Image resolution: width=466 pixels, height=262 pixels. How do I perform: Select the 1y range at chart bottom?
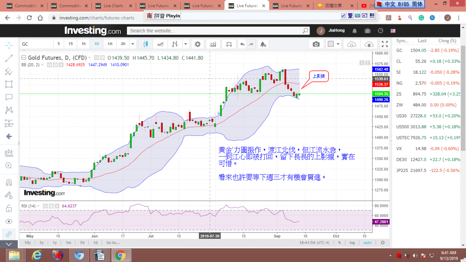55,243
